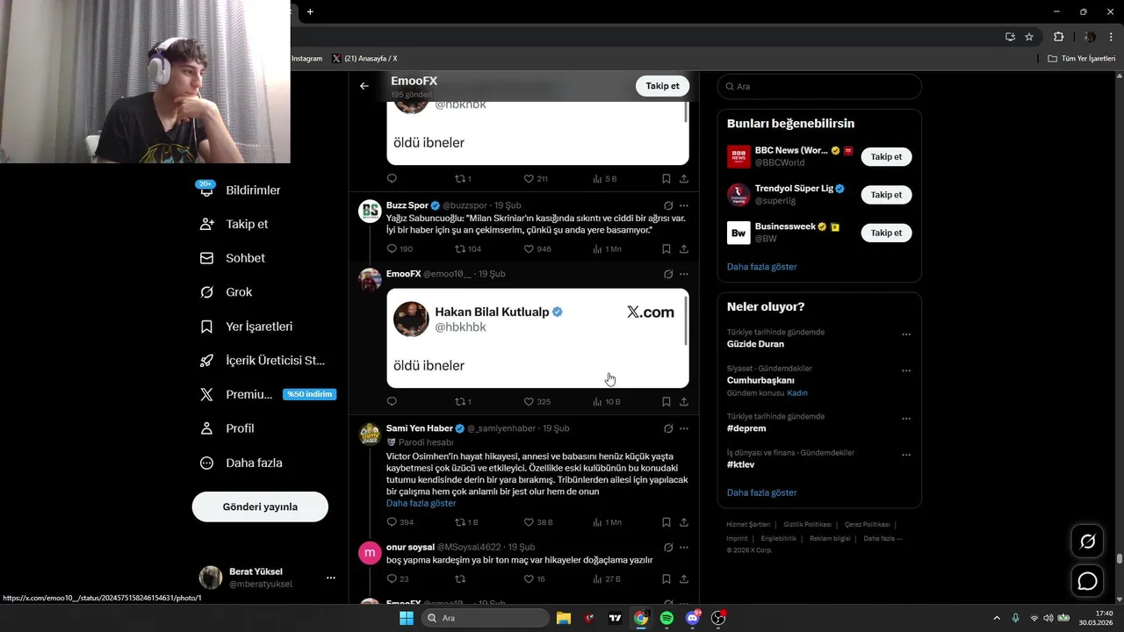Open floating Grok button

coord(1087,542)
